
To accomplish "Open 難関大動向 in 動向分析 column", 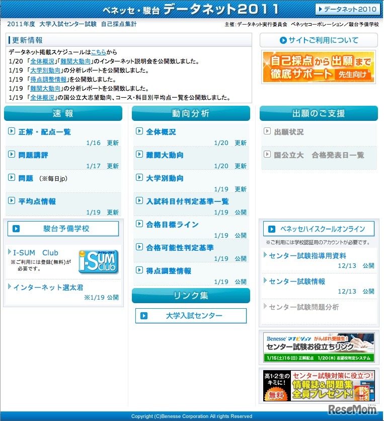I will click(x=165, y=155).
